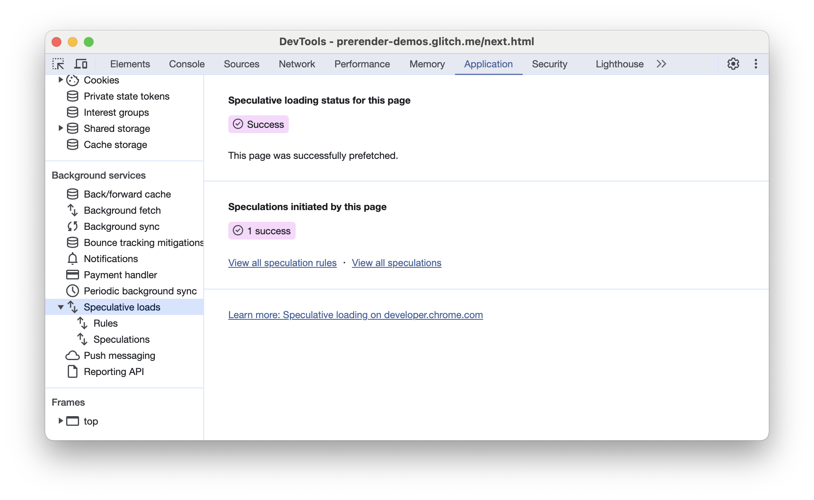Open View all speculation rules link
This screenshot has height=500, width=814.
coord(282,263)
